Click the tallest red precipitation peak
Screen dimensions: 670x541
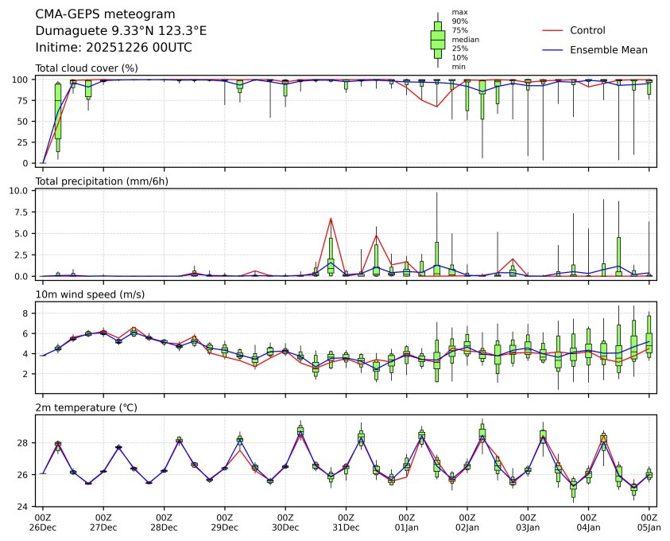[x=331, y=219]
